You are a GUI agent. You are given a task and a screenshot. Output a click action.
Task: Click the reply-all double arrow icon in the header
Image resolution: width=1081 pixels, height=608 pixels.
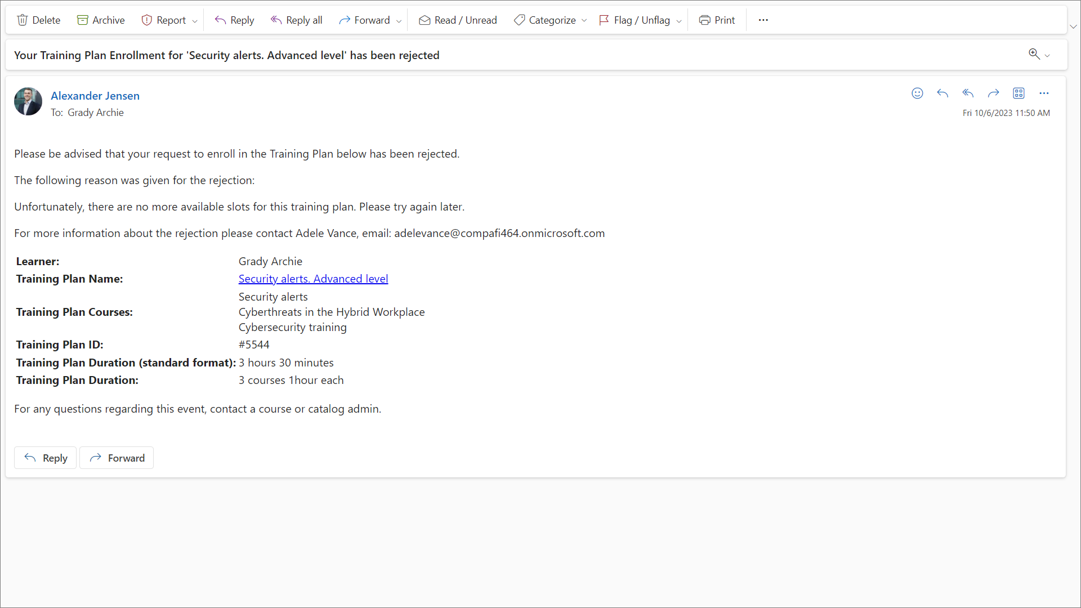point(968,93)
